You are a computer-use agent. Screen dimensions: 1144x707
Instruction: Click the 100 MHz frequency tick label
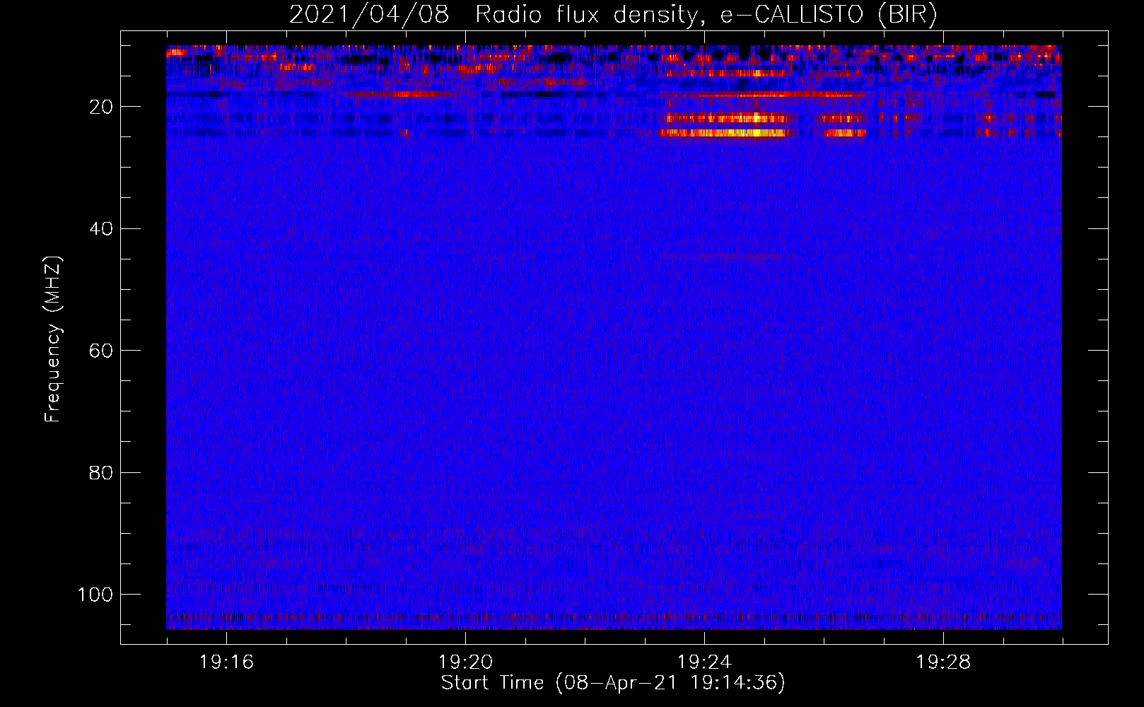coord(95,595)
